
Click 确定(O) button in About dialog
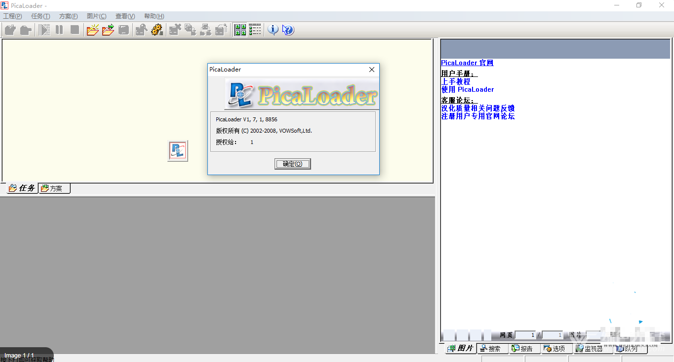pos(293,164)
